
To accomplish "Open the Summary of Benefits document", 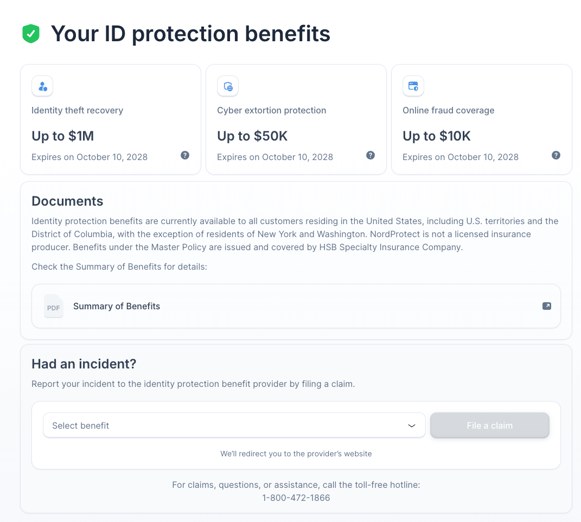I will [117, 306].
